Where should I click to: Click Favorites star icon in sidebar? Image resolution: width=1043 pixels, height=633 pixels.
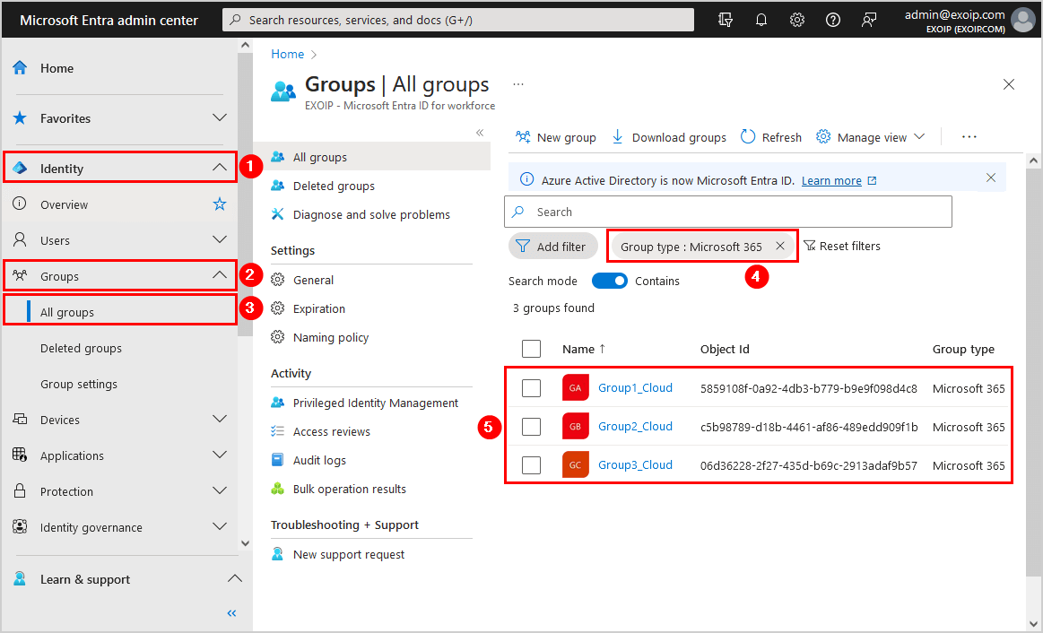pos(20,118)
